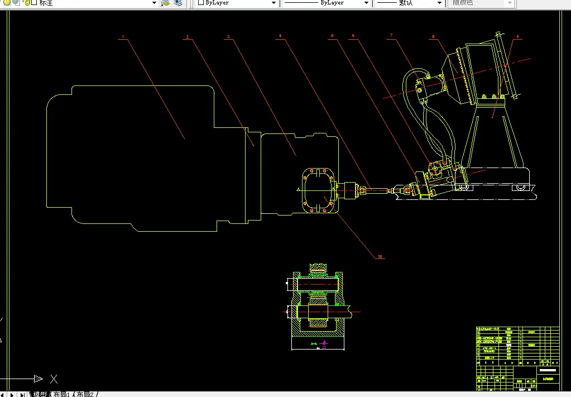Select the balloon label "7" in the drawing
The width and height of the screenshot is (571, 397).
[x=391, y=35]
